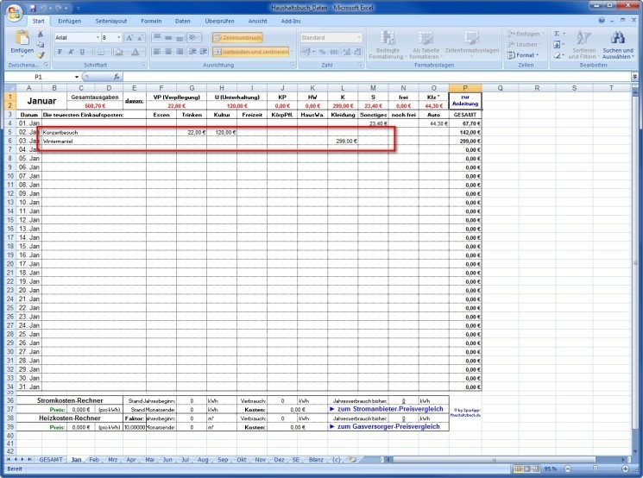Align cell text to the top
The height and width of the screenshot is (478, 643).
[157, 38]
